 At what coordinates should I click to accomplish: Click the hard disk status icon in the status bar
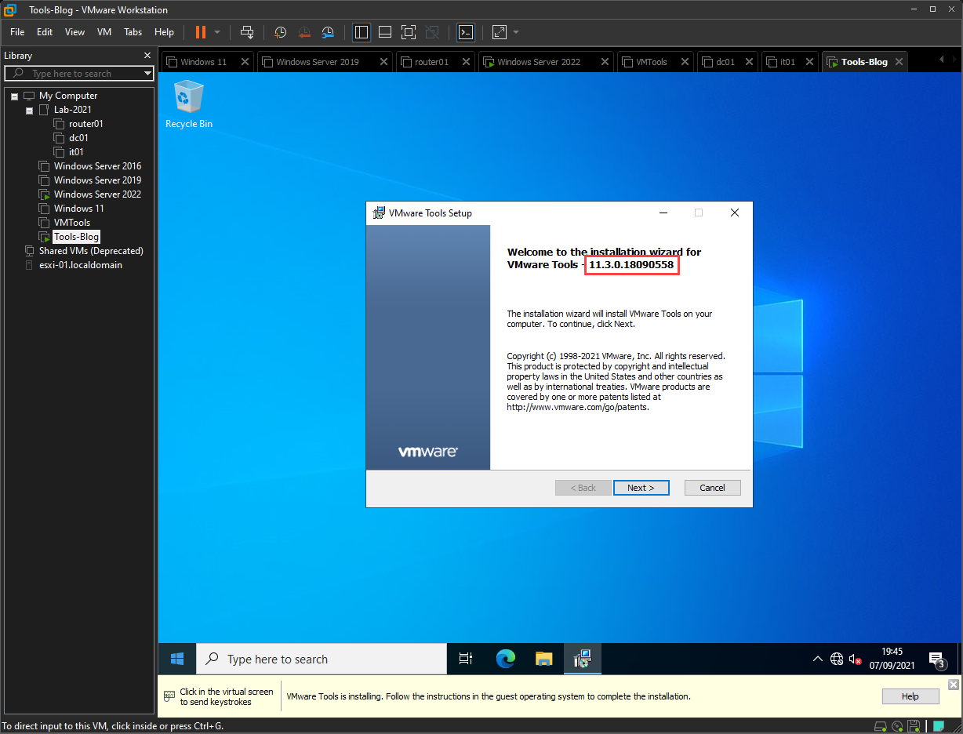880,726
